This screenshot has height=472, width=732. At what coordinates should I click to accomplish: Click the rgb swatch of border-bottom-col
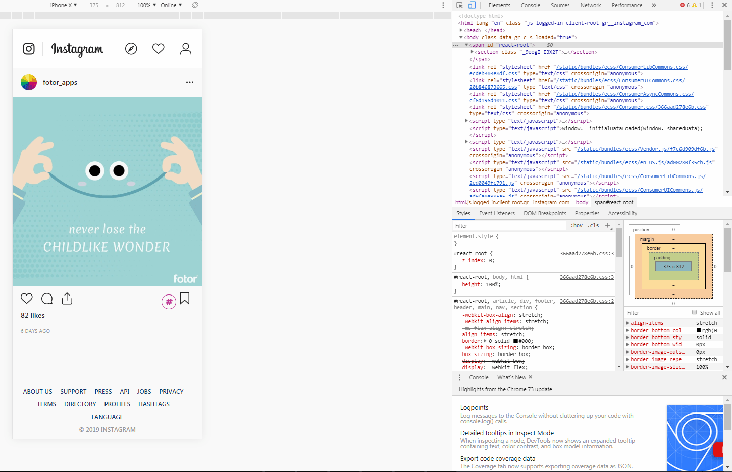pos(699,330)
